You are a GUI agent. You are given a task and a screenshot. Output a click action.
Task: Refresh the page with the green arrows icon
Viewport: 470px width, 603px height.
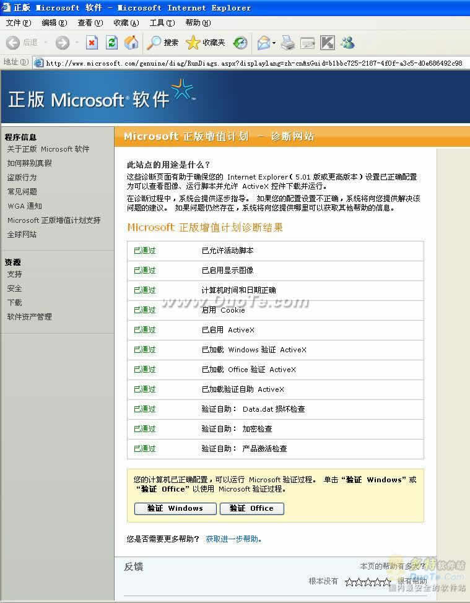(x=111, y=43)
